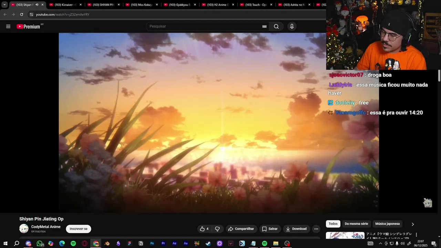The height and width of the screenshot is (248, 441).
Task: Open the three-dot more actions menu
Action: tap(316, 229)
